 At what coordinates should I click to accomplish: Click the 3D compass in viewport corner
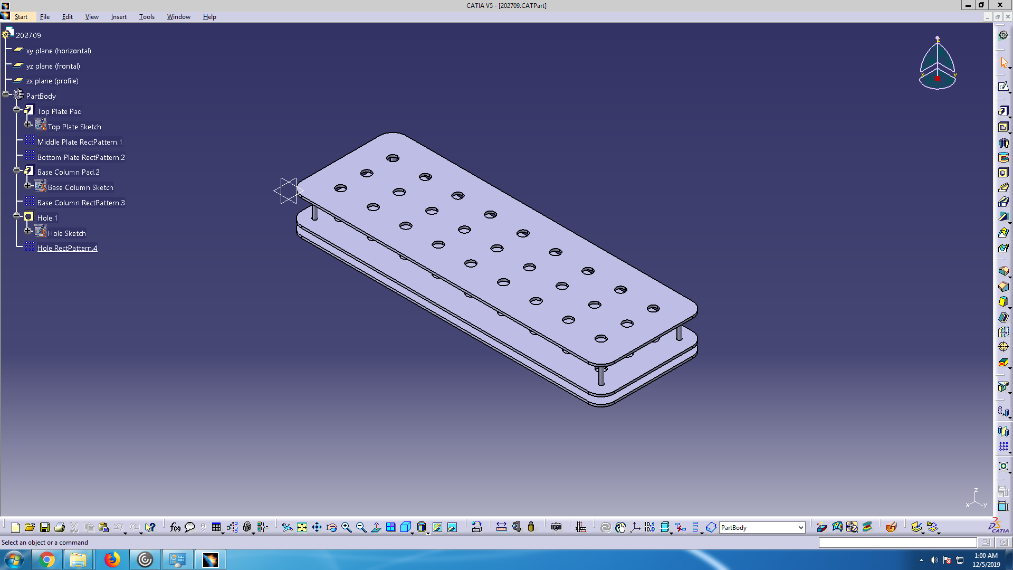[x=938, y=63]
